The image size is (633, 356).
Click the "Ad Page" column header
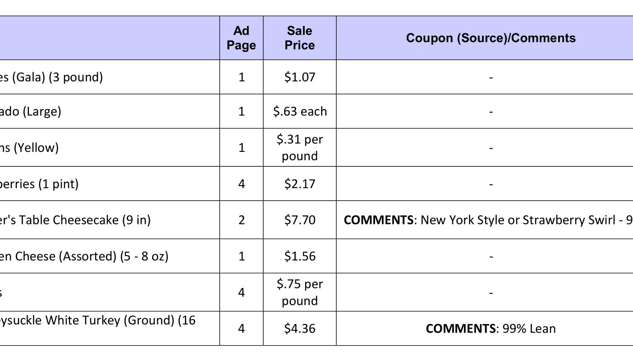pyautogui.click(x=241, y=38)
